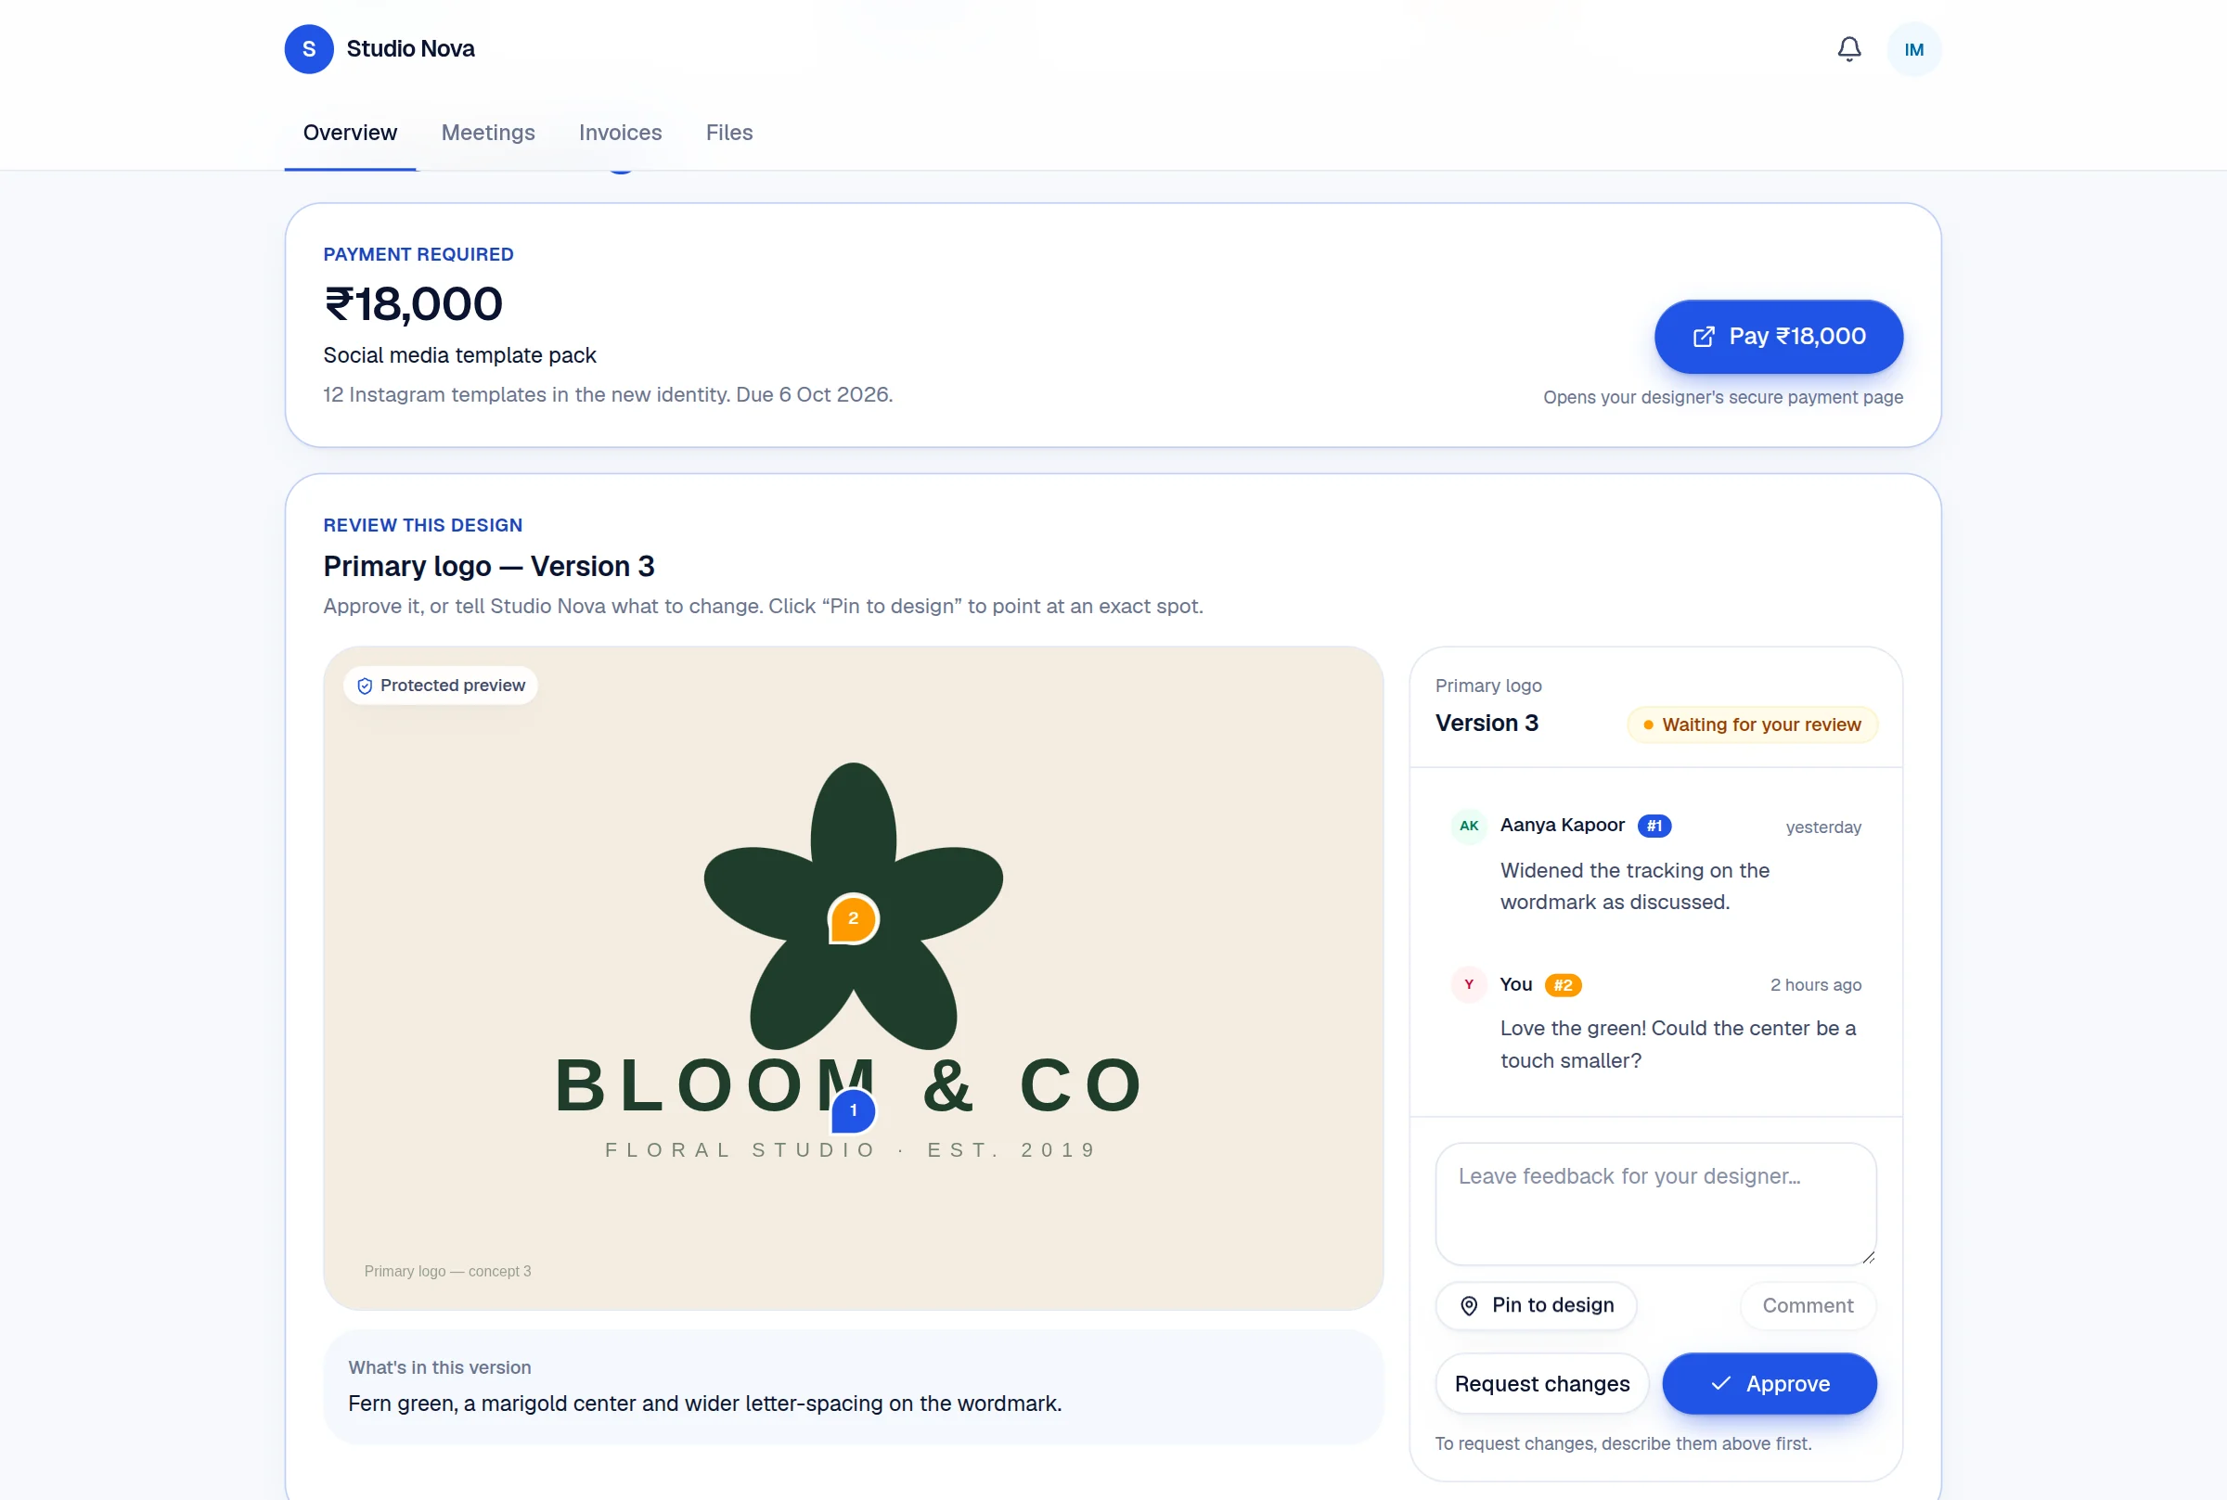The width and height of the screenshot is (2227, 1500).
Task: Click 'Primary logo — concept 3' caption
Action: click(446, 1271)
